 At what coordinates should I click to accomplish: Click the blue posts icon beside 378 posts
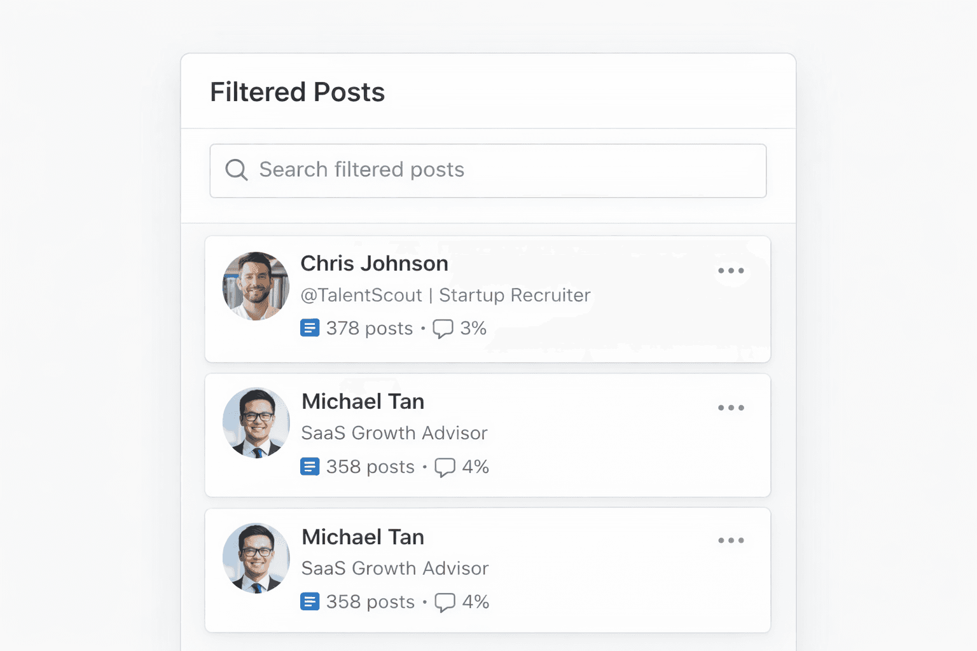pos(310,328)
